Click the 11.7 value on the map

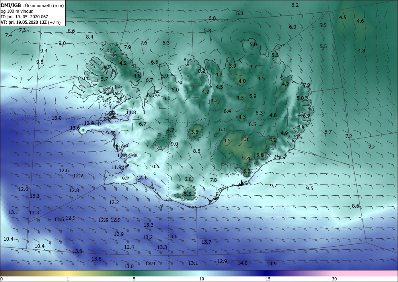(115, 132)
